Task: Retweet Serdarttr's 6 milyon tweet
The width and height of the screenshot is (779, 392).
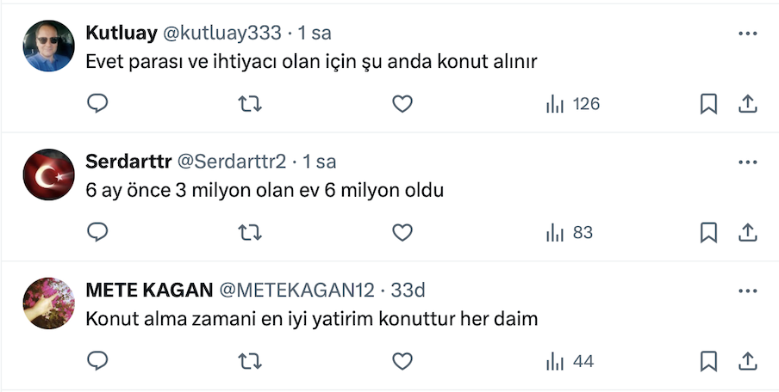Action: 250,233
